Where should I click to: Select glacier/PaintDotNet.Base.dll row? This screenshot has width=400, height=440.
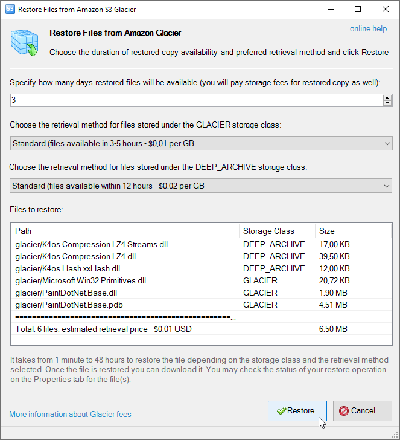click(x=202, y=293)
